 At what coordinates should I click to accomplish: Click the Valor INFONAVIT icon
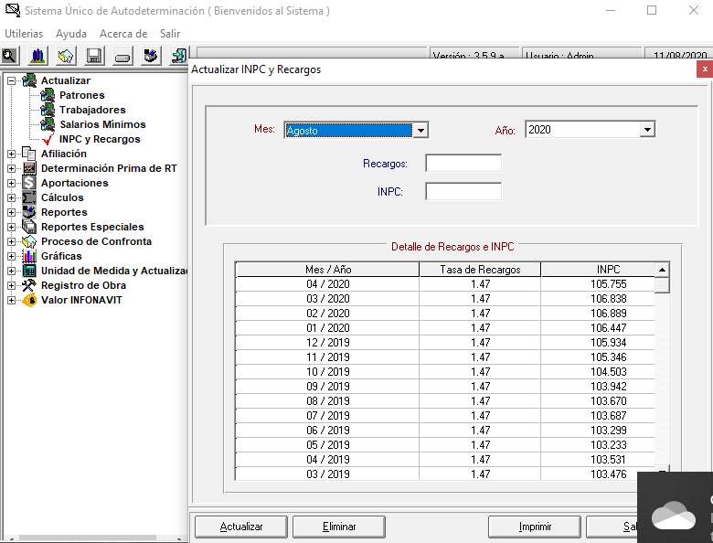point(29,300)
